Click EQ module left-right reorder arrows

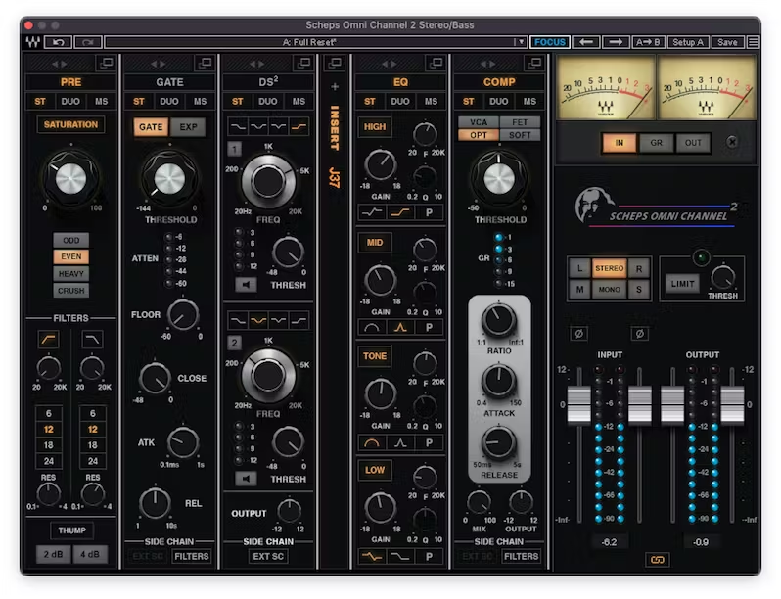pyautogui.click(x=390, y=64)
